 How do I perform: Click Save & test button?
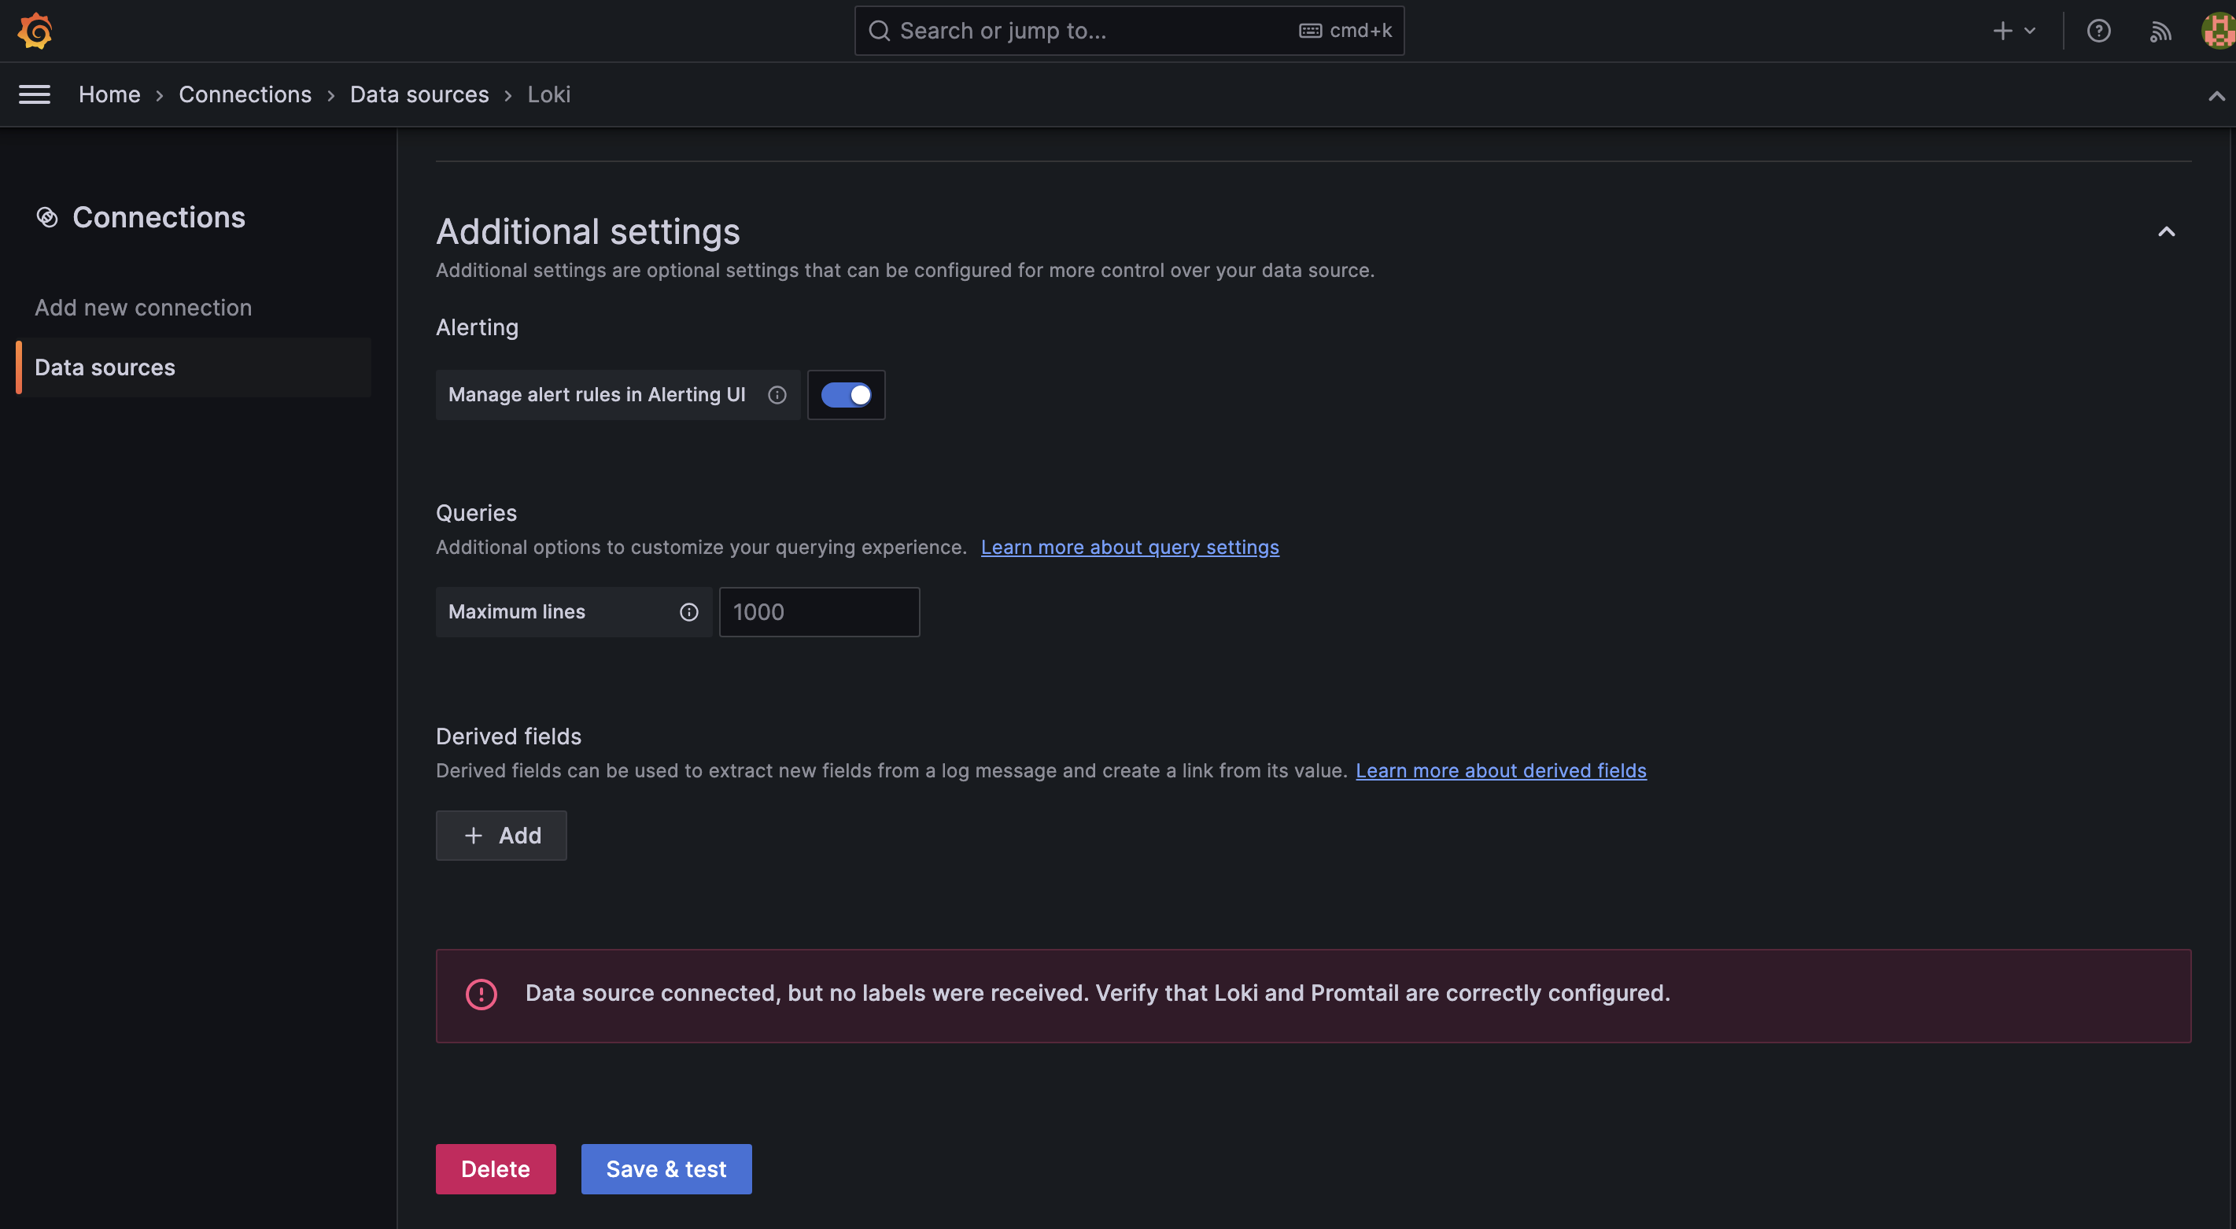click(666, 1168)
